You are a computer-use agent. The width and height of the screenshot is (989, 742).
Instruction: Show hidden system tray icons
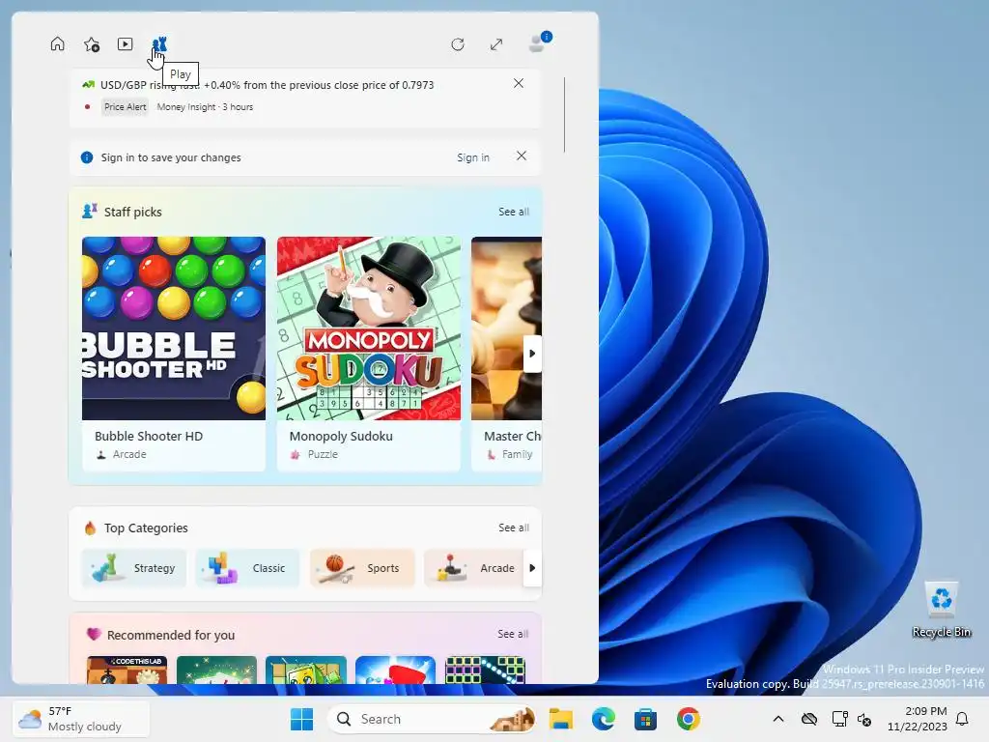778,719
